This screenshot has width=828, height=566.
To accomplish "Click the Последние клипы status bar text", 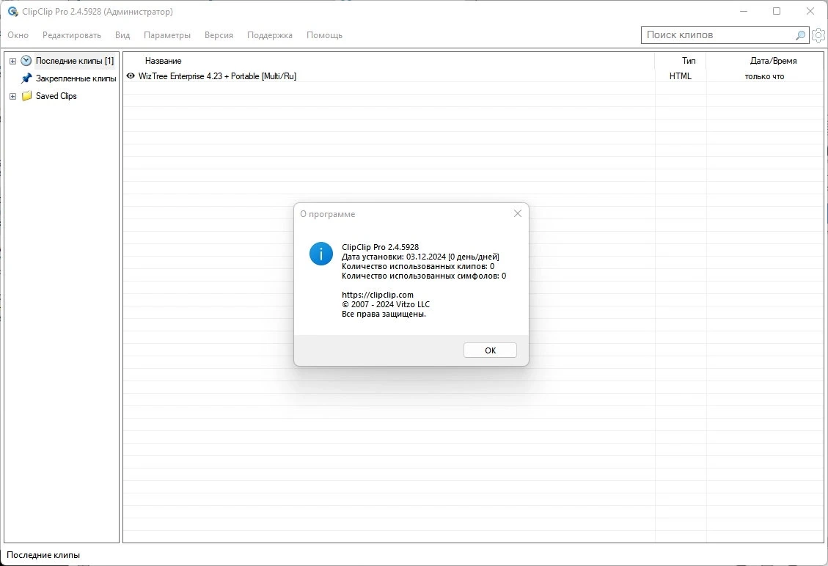I will 43,555.
